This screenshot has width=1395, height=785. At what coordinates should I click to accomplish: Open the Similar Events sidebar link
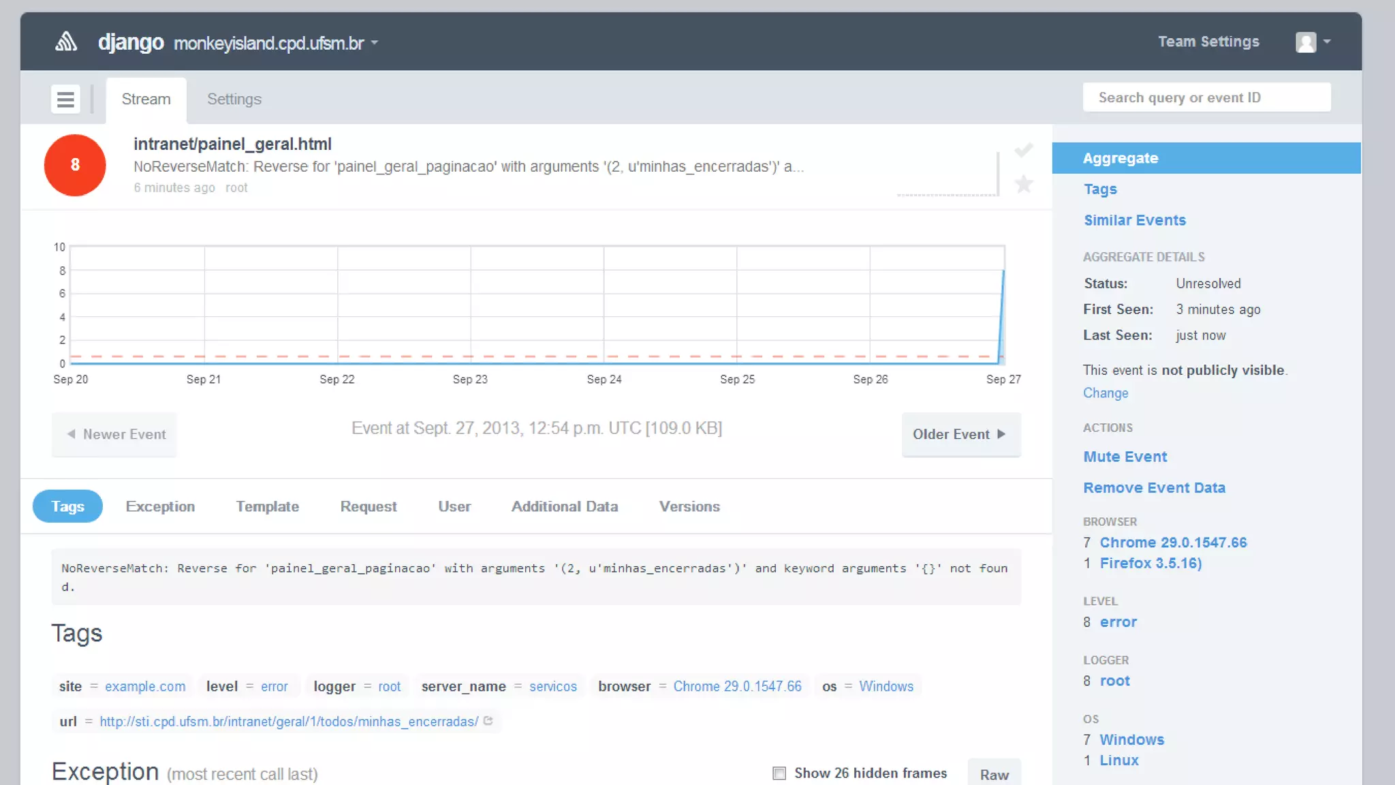(1134, 220)
